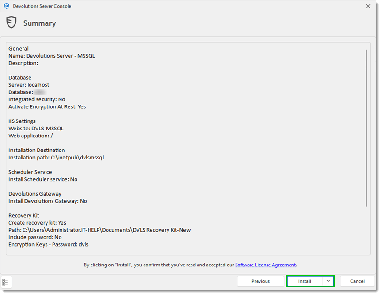Expand the Install button dropdown arrow
Image resolution: width=381 pixels, height=295 pixels.
tap(328, 281)
